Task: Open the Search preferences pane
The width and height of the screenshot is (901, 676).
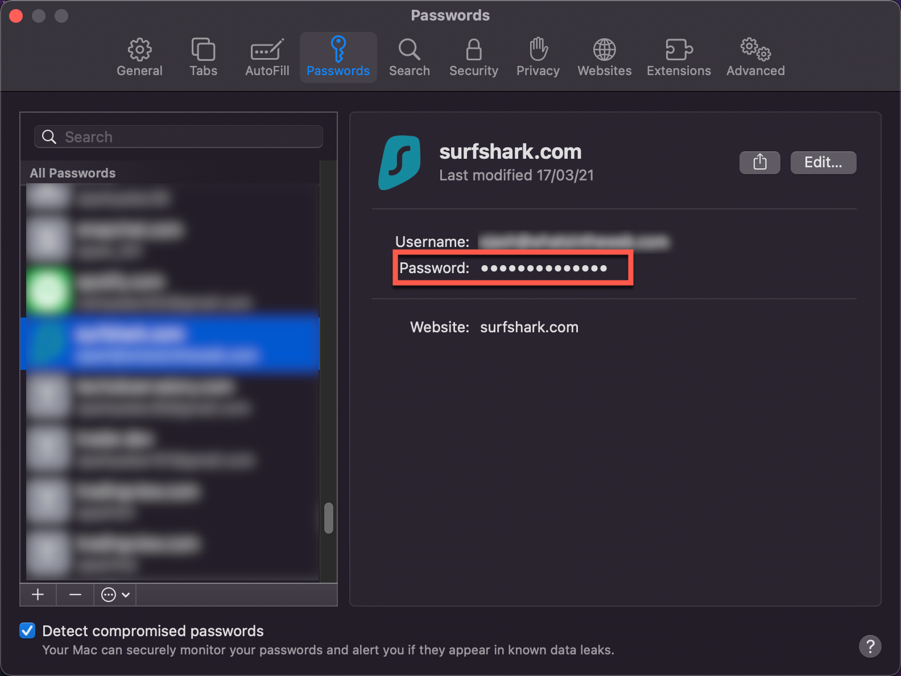Action: (409, 57)
